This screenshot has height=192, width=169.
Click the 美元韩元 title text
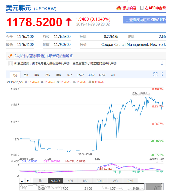point(18,8)
